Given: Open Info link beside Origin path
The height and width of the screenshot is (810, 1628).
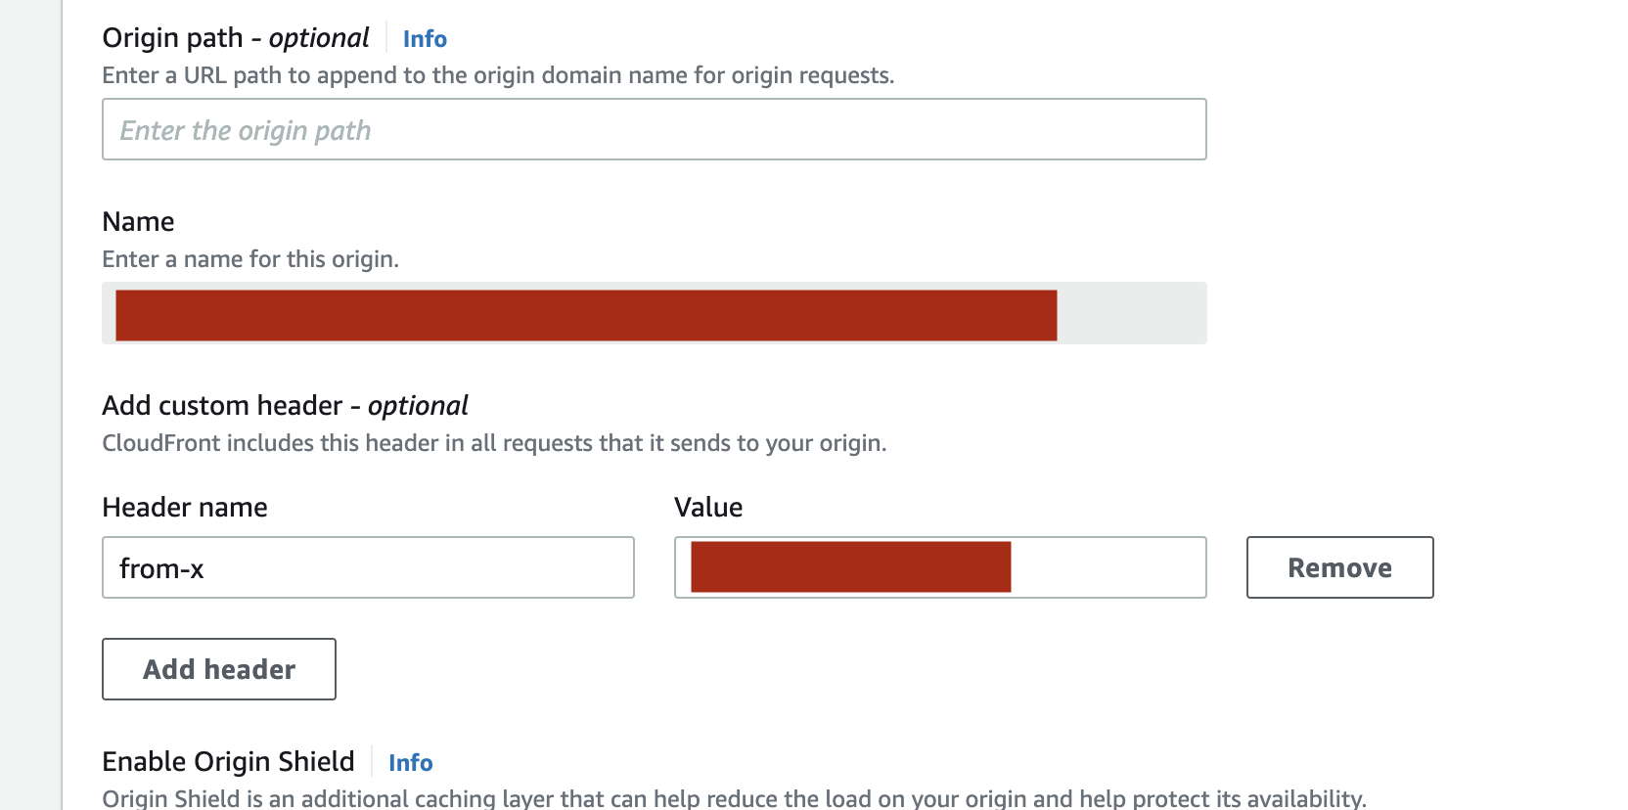Looking at the screenshot, I should click(425, 39).
